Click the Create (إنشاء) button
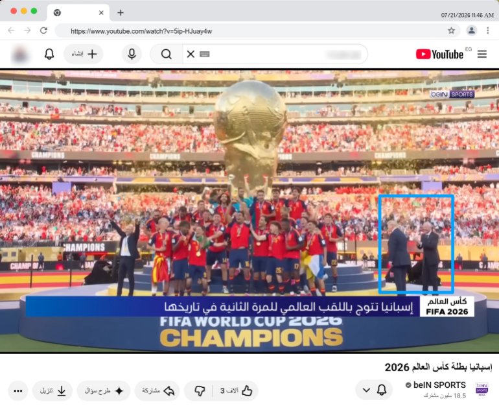 coord(84,54)
